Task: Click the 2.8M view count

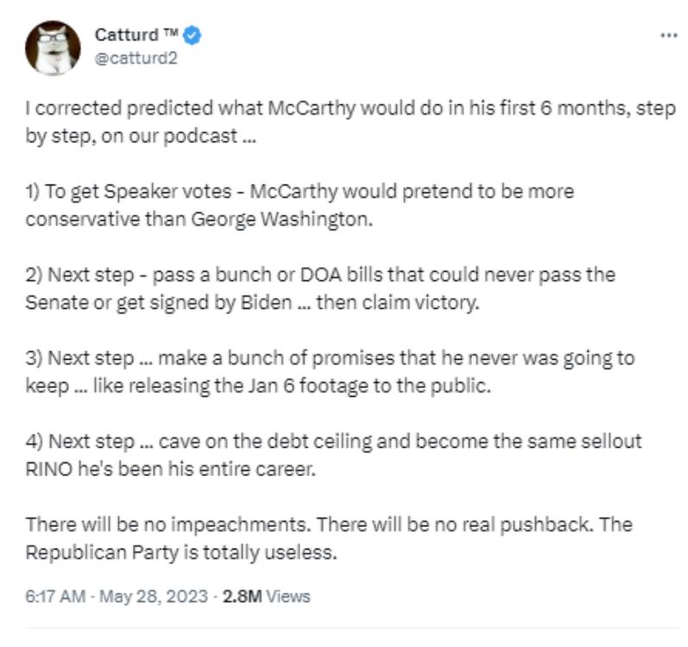Action: pyautogui.click(x=243, y=596)
